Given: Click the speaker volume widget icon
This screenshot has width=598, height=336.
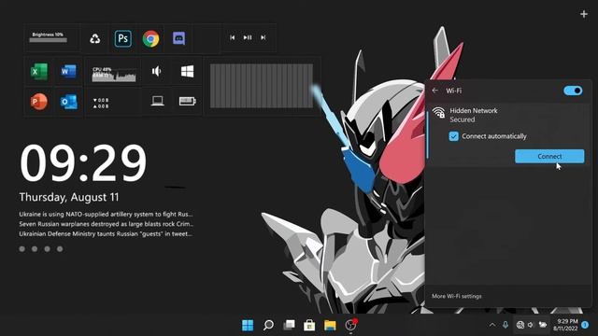Looking at the screenshot, I should click(x=157, y=71).
